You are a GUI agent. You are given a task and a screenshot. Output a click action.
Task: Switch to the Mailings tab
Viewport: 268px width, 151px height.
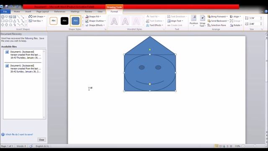75,12
